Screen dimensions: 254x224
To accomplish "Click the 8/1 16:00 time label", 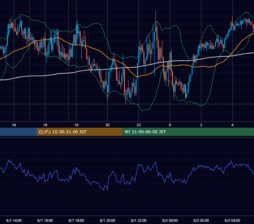I will pos(45,221).
